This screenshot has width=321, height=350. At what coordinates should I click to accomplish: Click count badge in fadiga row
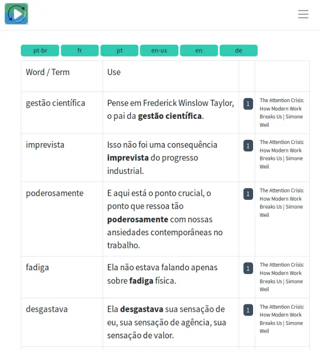(248, 268)
